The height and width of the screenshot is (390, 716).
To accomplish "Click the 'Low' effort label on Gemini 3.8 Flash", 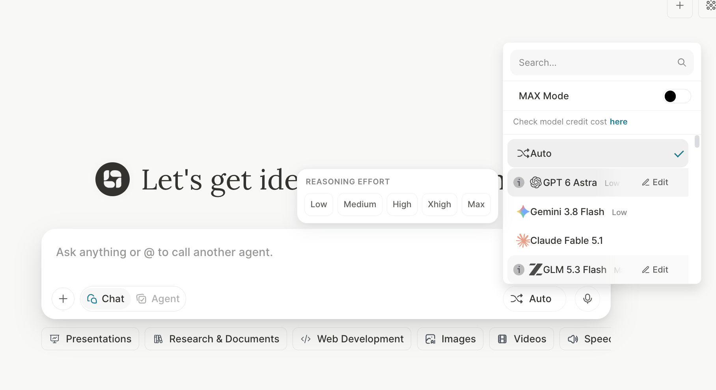I will (x=619, y=212).
